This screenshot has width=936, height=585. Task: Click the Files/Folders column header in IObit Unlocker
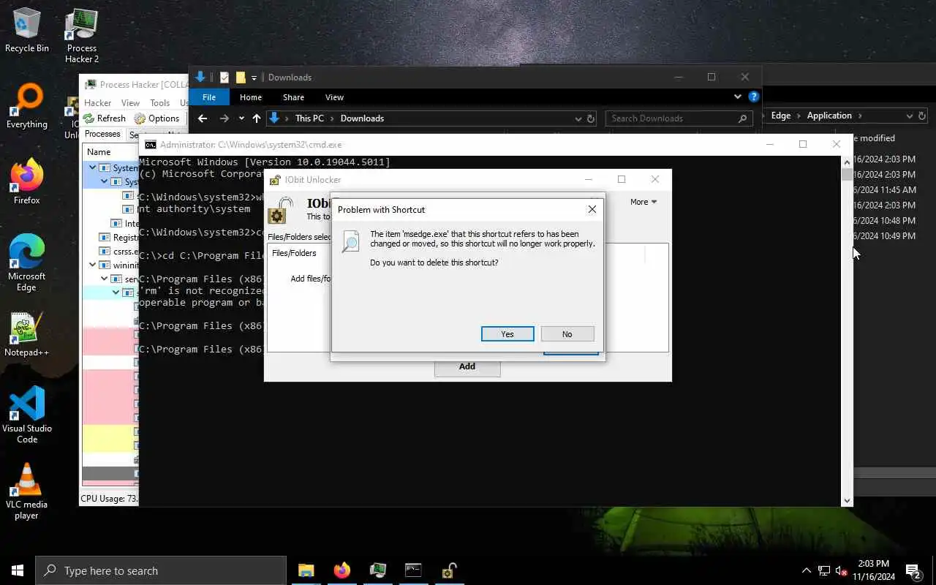click(294, 253)
